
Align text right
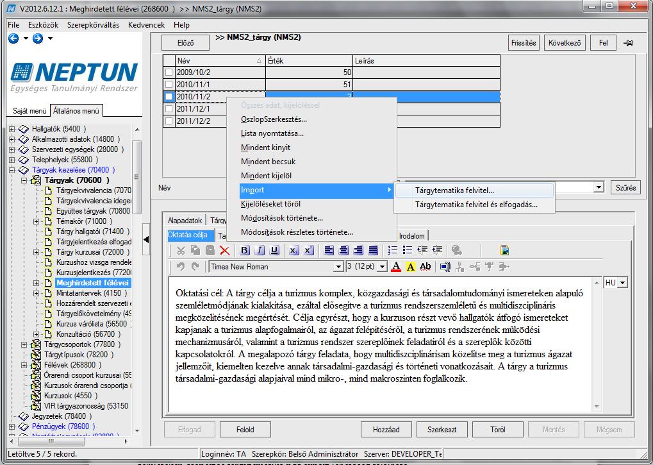point(358,250)
